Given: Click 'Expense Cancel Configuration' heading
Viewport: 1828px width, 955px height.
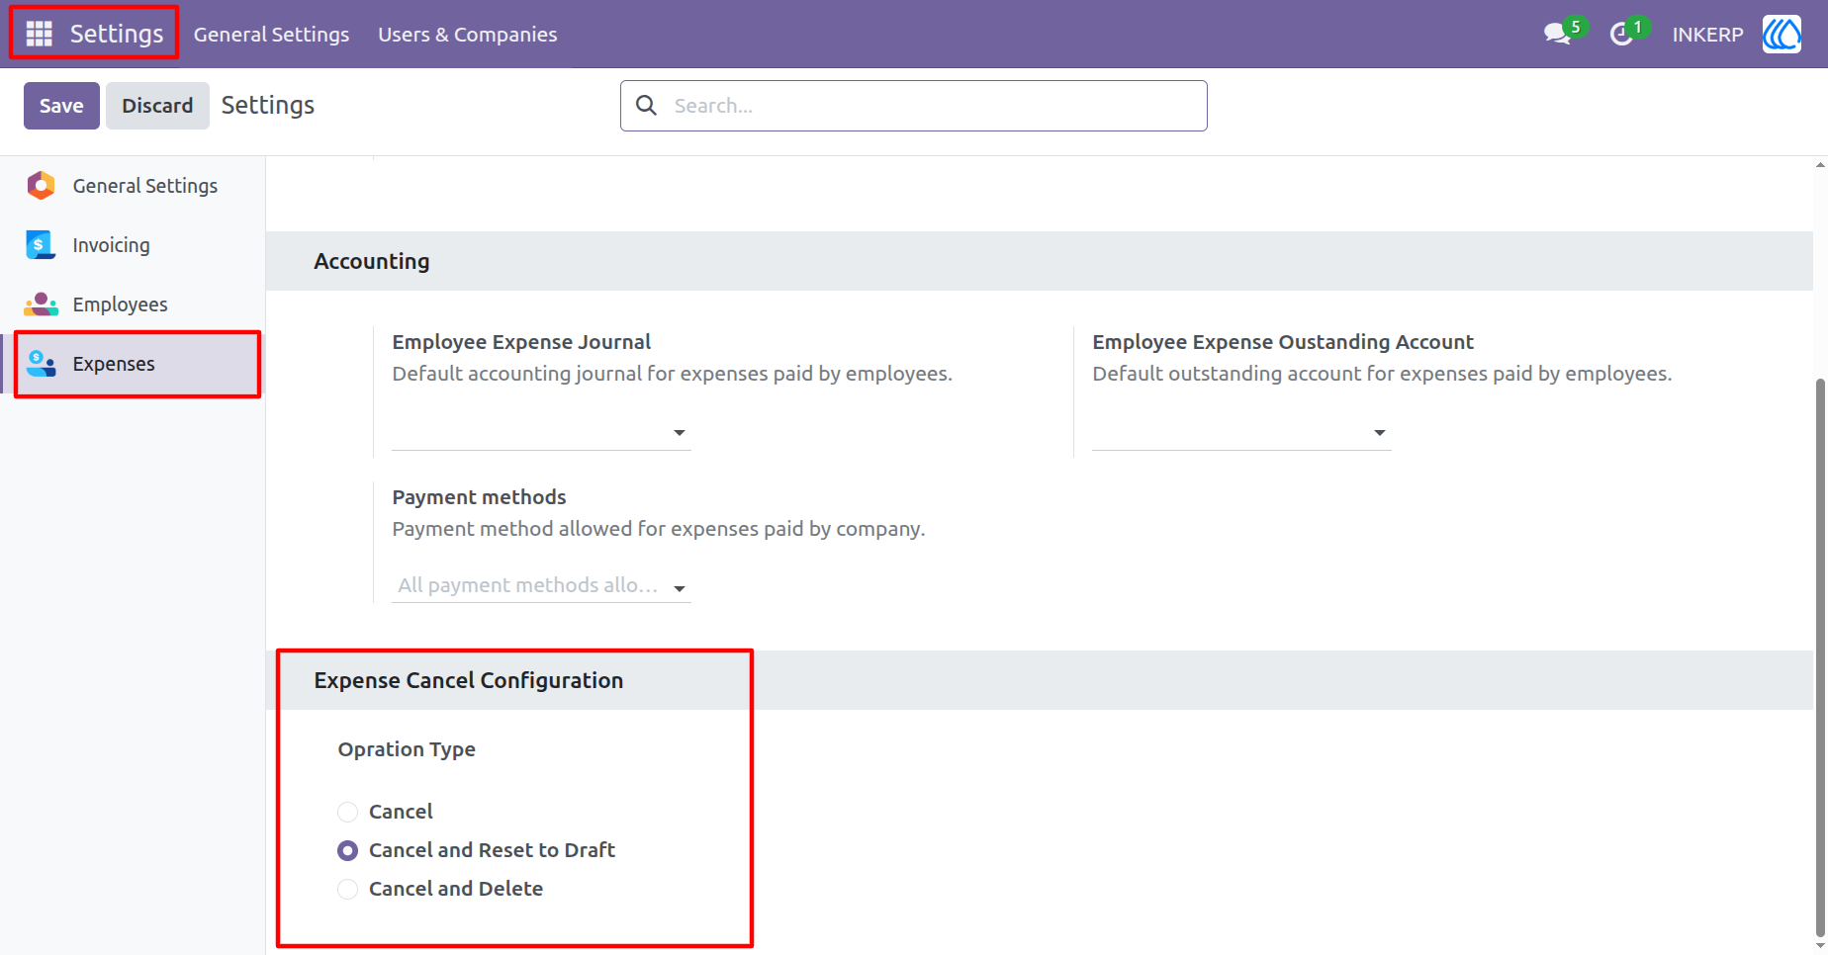Looking at the screenshot, I should click(x=469, y=680).
